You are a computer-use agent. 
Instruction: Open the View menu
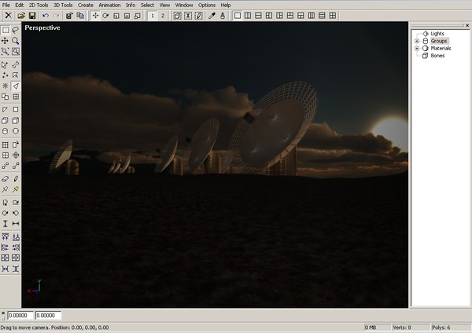(164, 5)
